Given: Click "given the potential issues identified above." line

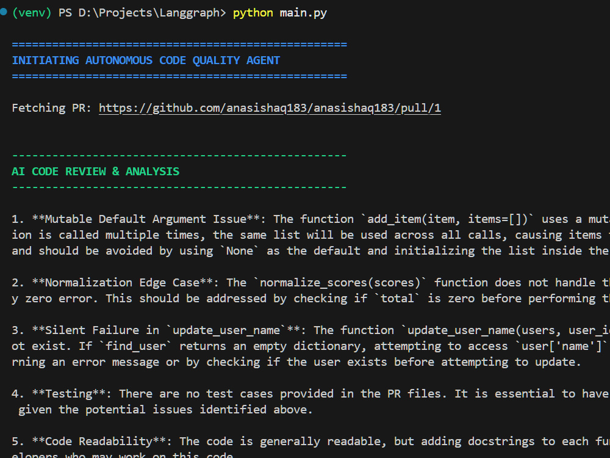Looking at the screenshot, I should click(x=165, y=410).
